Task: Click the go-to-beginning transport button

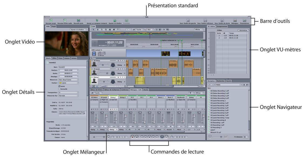Action: (142, 137)
